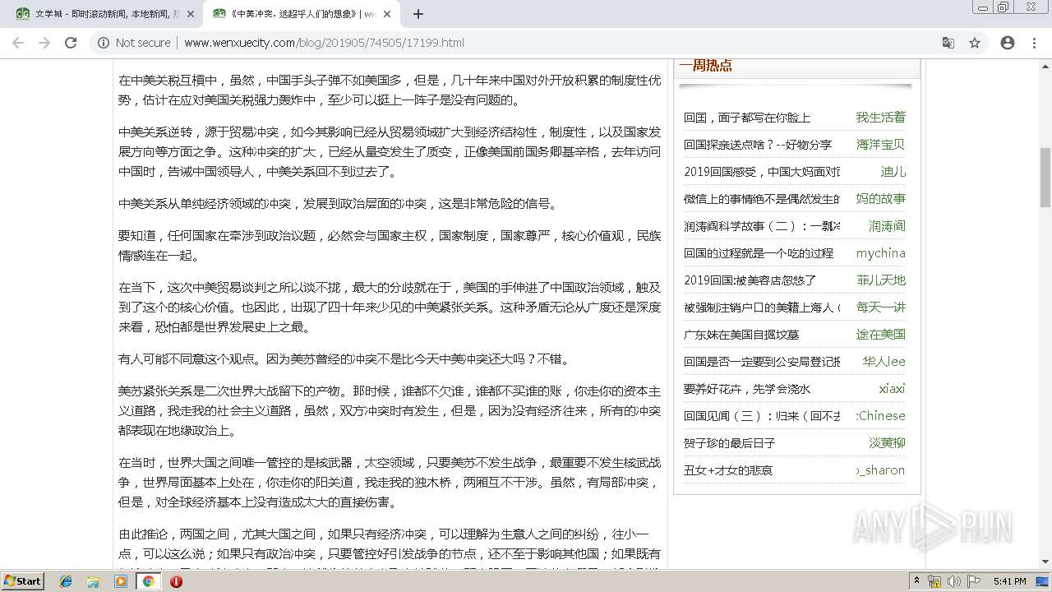The width and height of the screenshot is (1052, 592).
Task: Open hot article 广东妹在美国自掘坟墓
Action: (741, 335)
